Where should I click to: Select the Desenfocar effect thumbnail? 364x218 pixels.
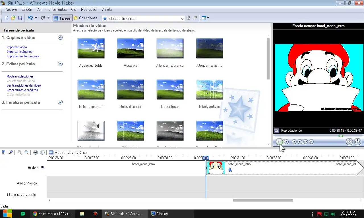point(170,90)
